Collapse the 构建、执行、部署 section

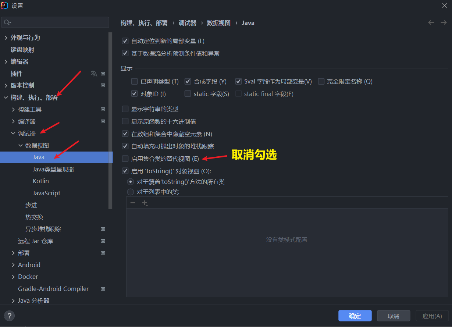point(5,97)
